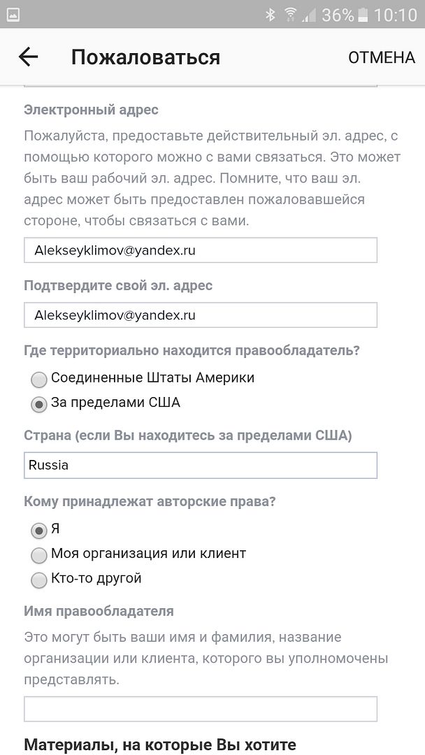Tap the battery indicator icon
Screen dimensions: 425x755
tap(363, 15)
